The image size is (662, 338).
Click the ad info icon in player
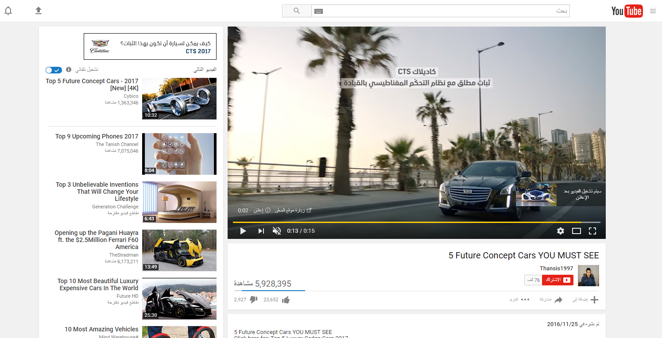tap(268, 210)
